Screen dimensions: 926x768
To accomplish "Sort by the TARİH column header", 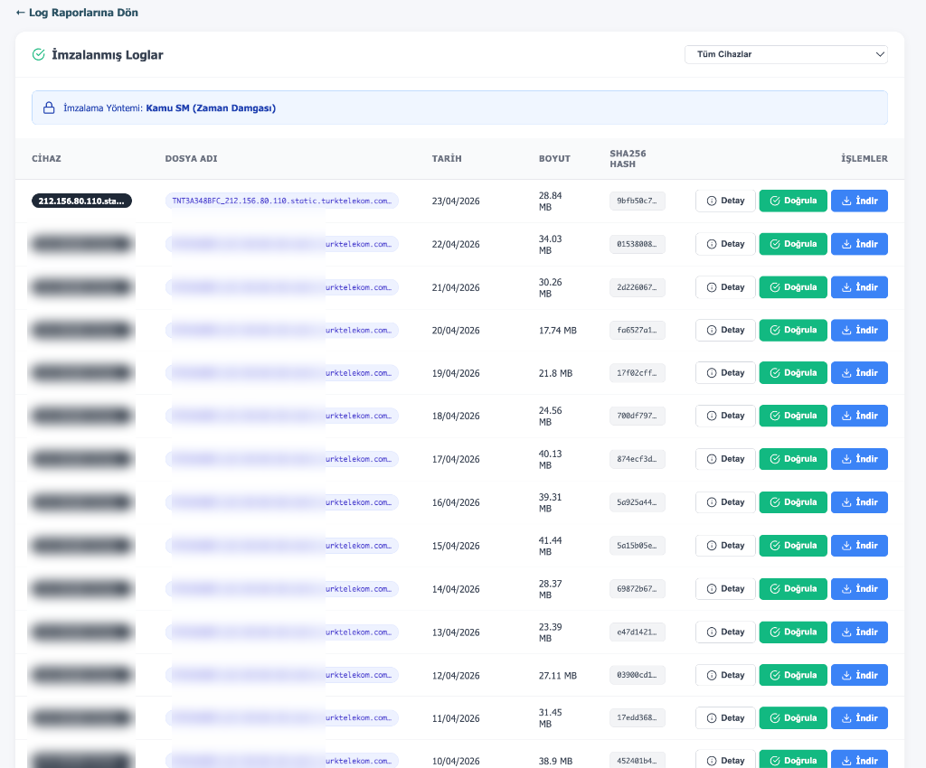I will pyautogui.click(x=447, y=159).
